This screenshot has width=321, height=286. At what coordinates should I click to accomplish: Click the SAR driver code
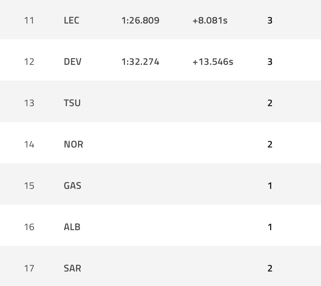coord(72,268)
